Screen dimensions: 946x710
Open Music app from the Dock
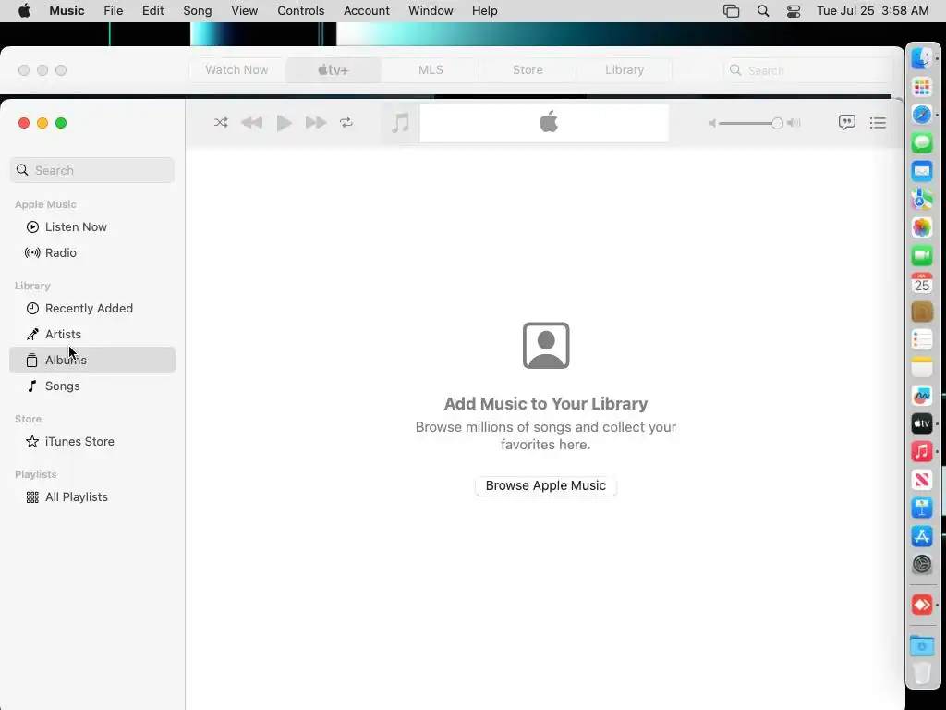click(922, 451)
